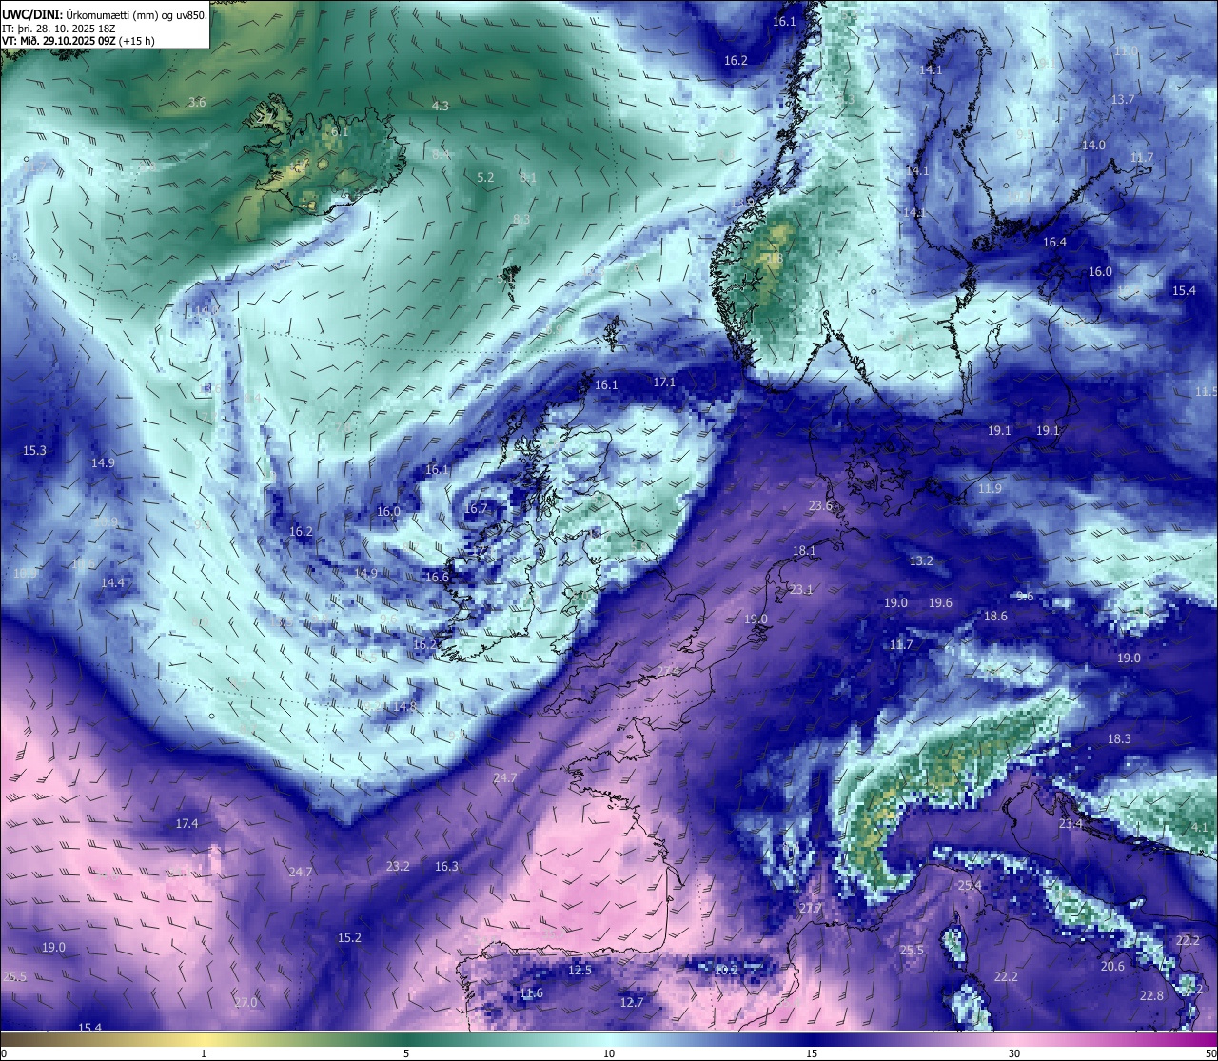Click the VT valid time line
Screen dimensions: 1218x1061
(78, 41)
